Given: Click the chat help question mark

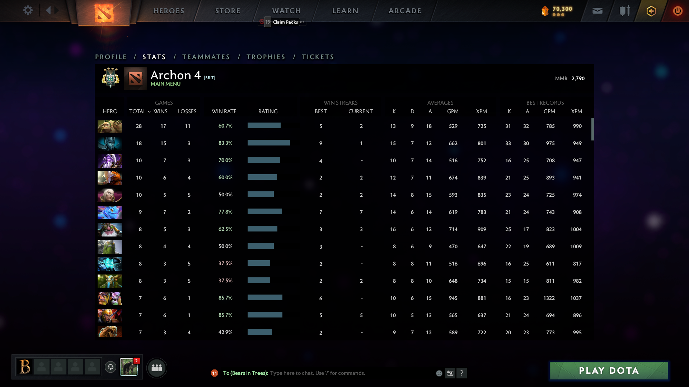Looking at the screenshot, I should pos(462,373).
